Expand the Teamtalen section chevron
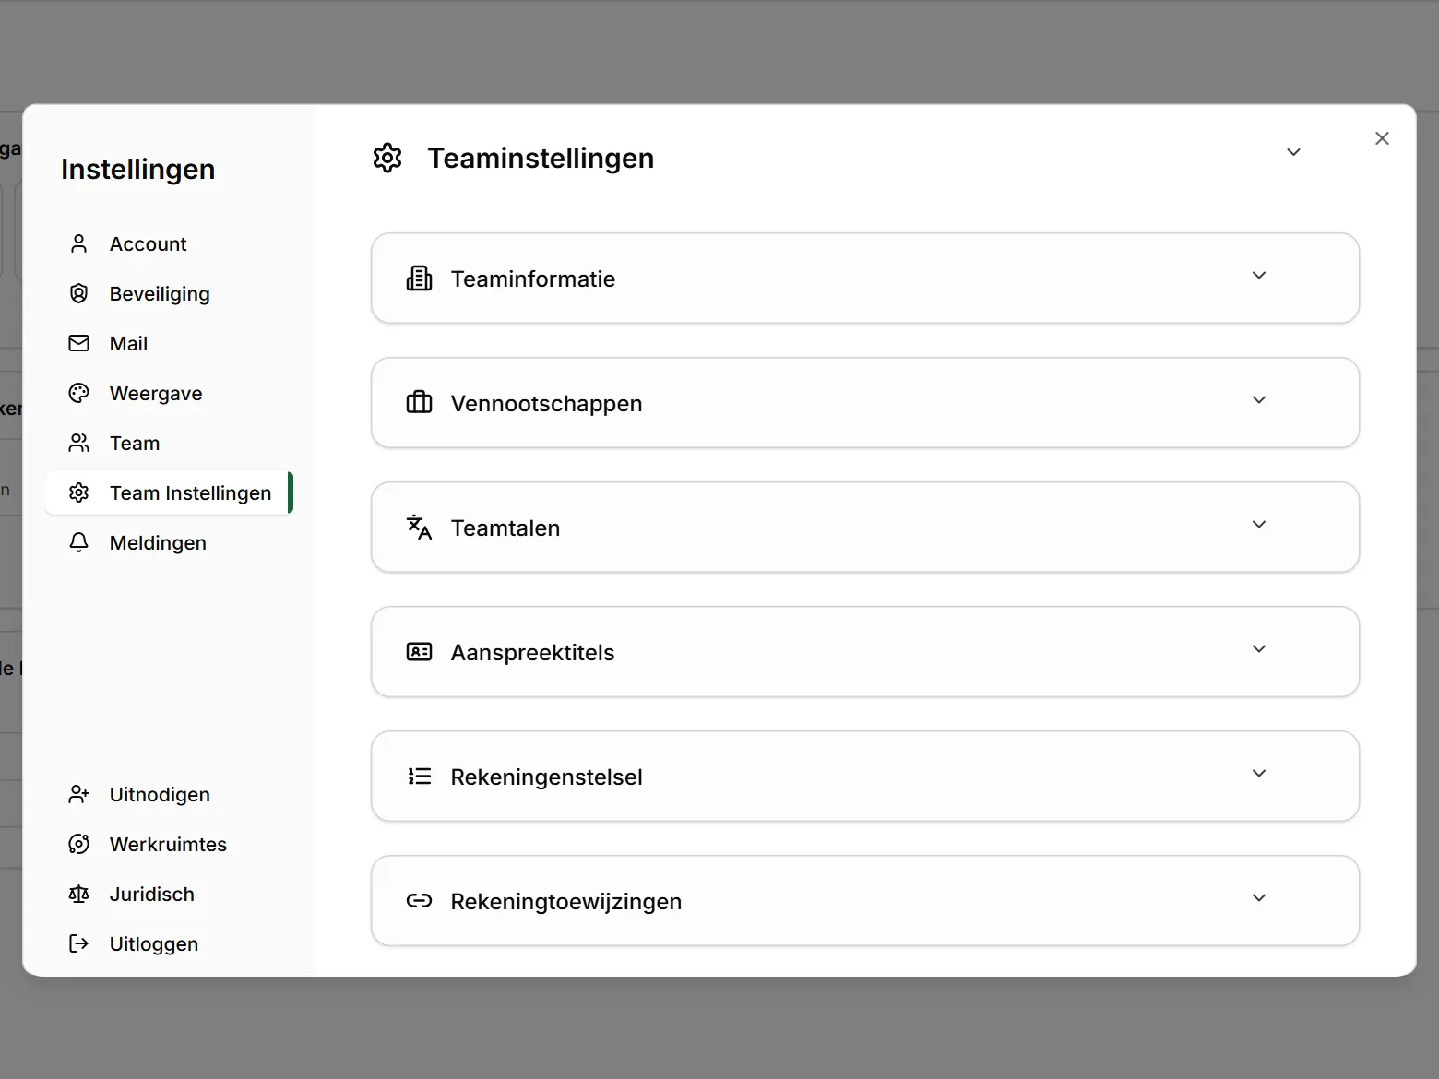1439x1079 pixels. (1259, 525)
